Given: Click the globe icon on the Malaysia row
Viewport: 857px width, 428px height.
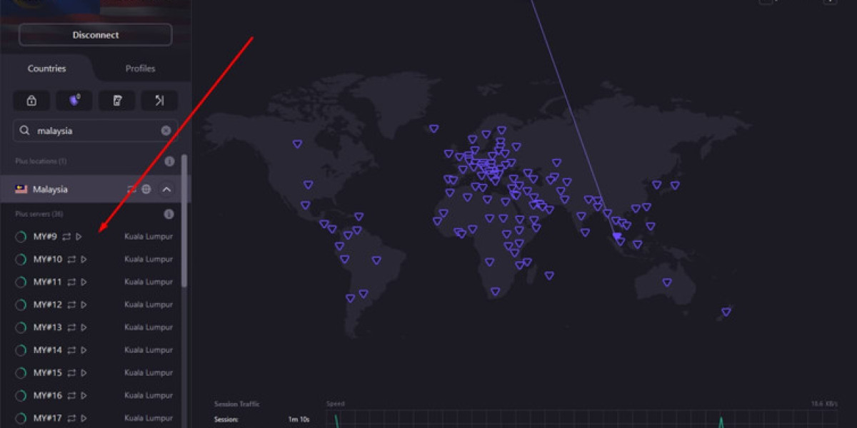Looking at the screenshot, I should 146,189.
